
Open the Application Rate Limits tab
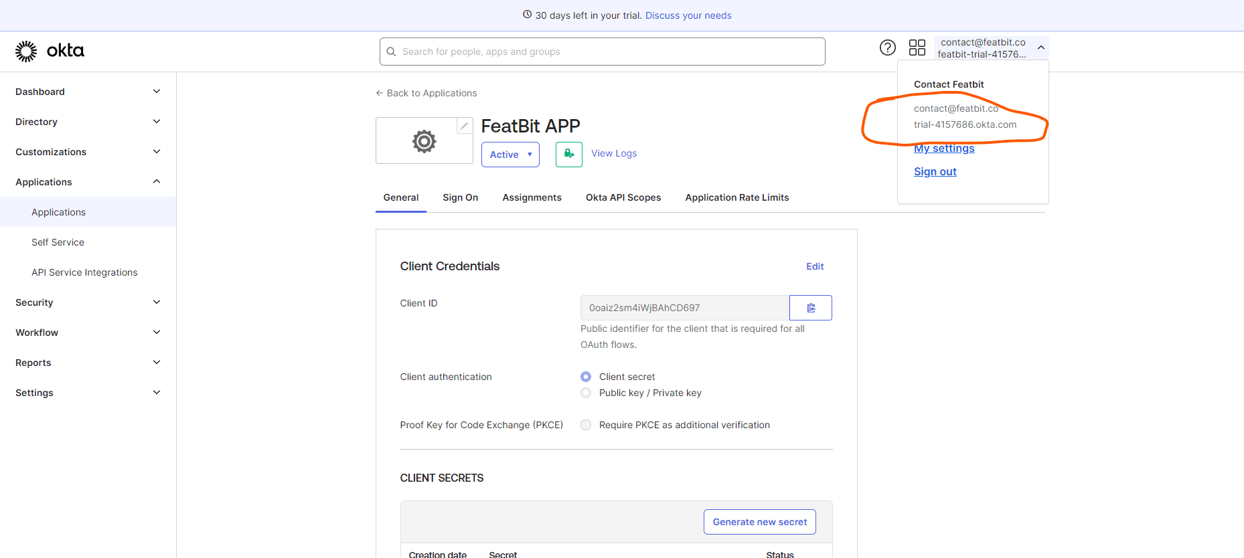click(737, 197)
